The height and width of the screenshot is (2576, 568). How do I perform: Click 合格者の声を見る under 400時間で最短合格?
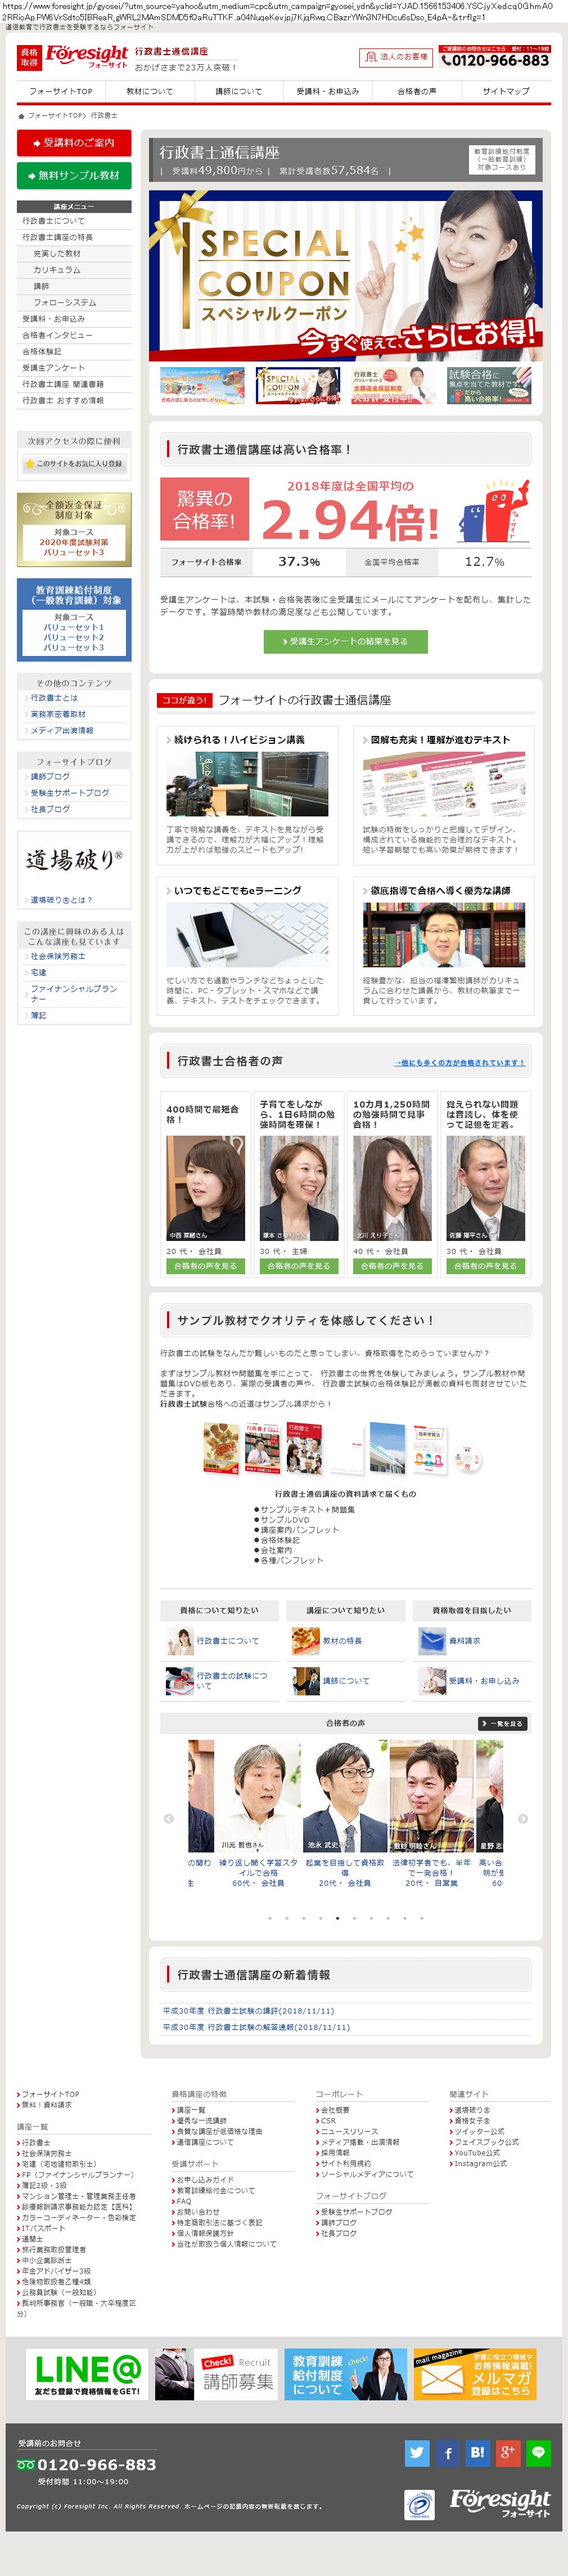[206, 1266]
